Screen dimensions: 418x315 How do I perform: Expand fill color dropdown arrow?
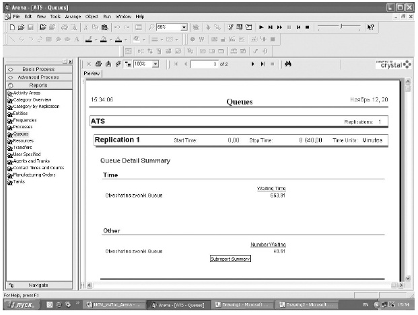point(110,40)
